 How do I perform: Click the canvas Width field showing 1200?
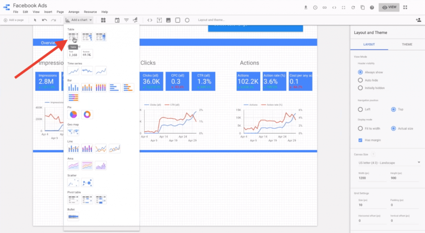click(x=371, y=178)
